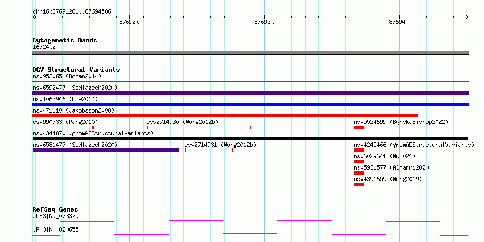The height and width of the screenshot is (242, 484).
Task: Click the nsv952065 (Dogan2014) variant label
Action: 67,76
